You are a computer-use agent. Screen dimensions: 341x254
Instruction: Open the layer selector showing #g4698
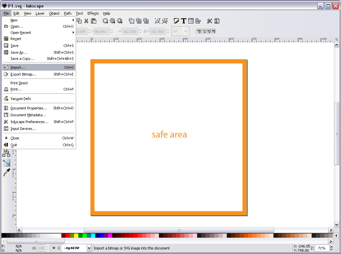(x=76, y=248)
